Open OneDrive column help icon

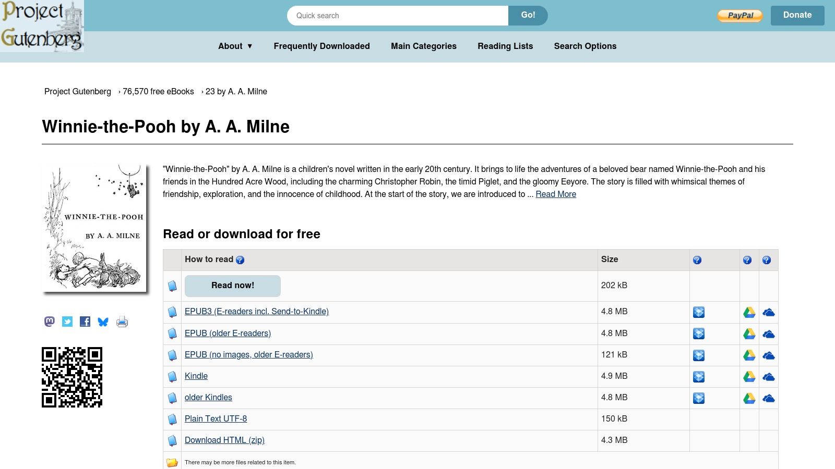click(x=767, y=260)
